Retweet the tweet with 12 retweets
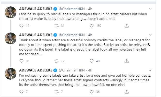This screenshot has height=97, width=161. pos(56,61)
